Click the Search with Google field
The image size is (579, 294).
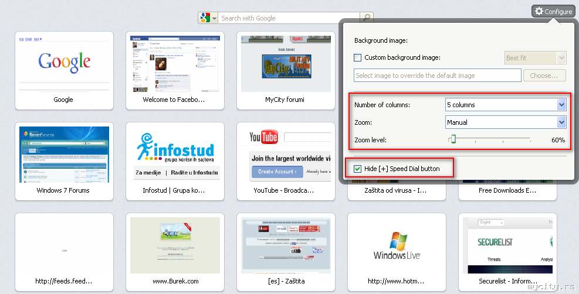(x=289, y=18)
